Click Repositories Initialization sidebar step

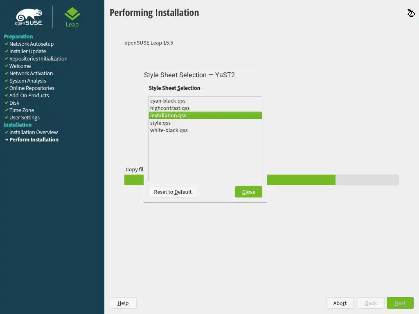coord(38,58)
